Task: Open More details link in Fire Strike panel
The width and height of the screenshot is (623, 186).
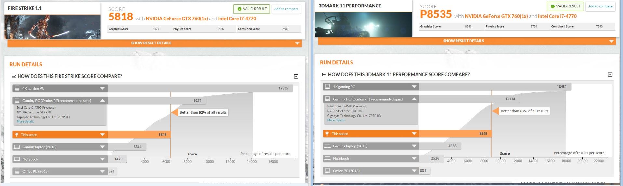Action: (x=25, y=121)
